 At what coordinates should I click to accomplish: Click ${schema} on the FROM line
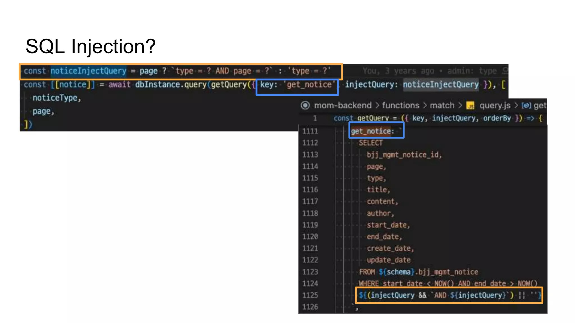[x=396, y=272]
